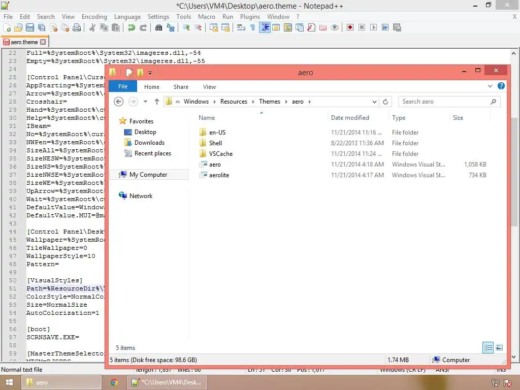This screenshot has width=520, height=390.
Task: Select My Computer in navigation pane
Action: (148, 175)
